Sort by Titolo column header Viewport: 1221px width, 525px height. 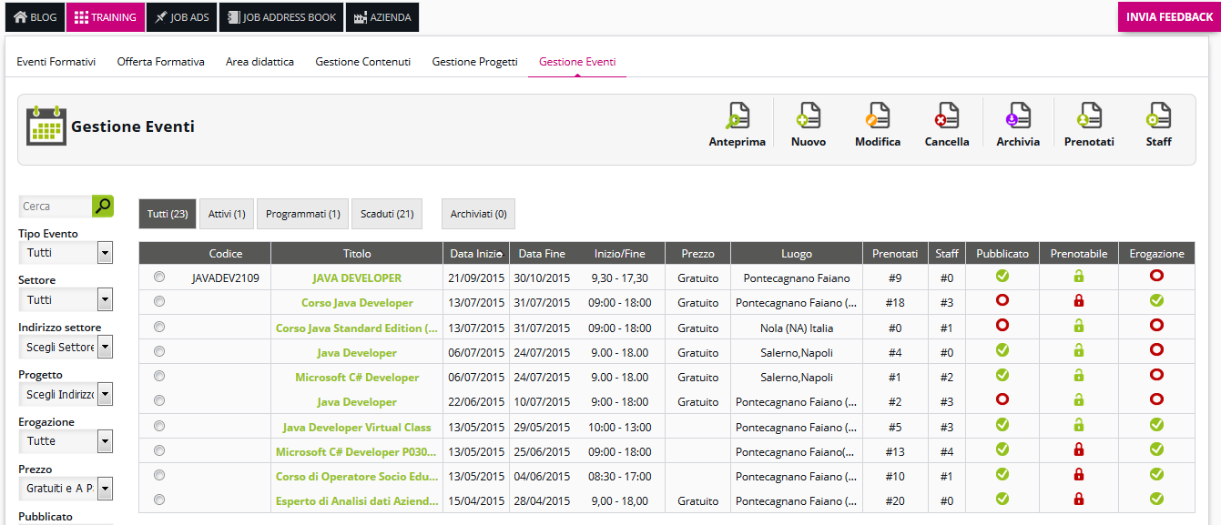click(x=357, y=253)
